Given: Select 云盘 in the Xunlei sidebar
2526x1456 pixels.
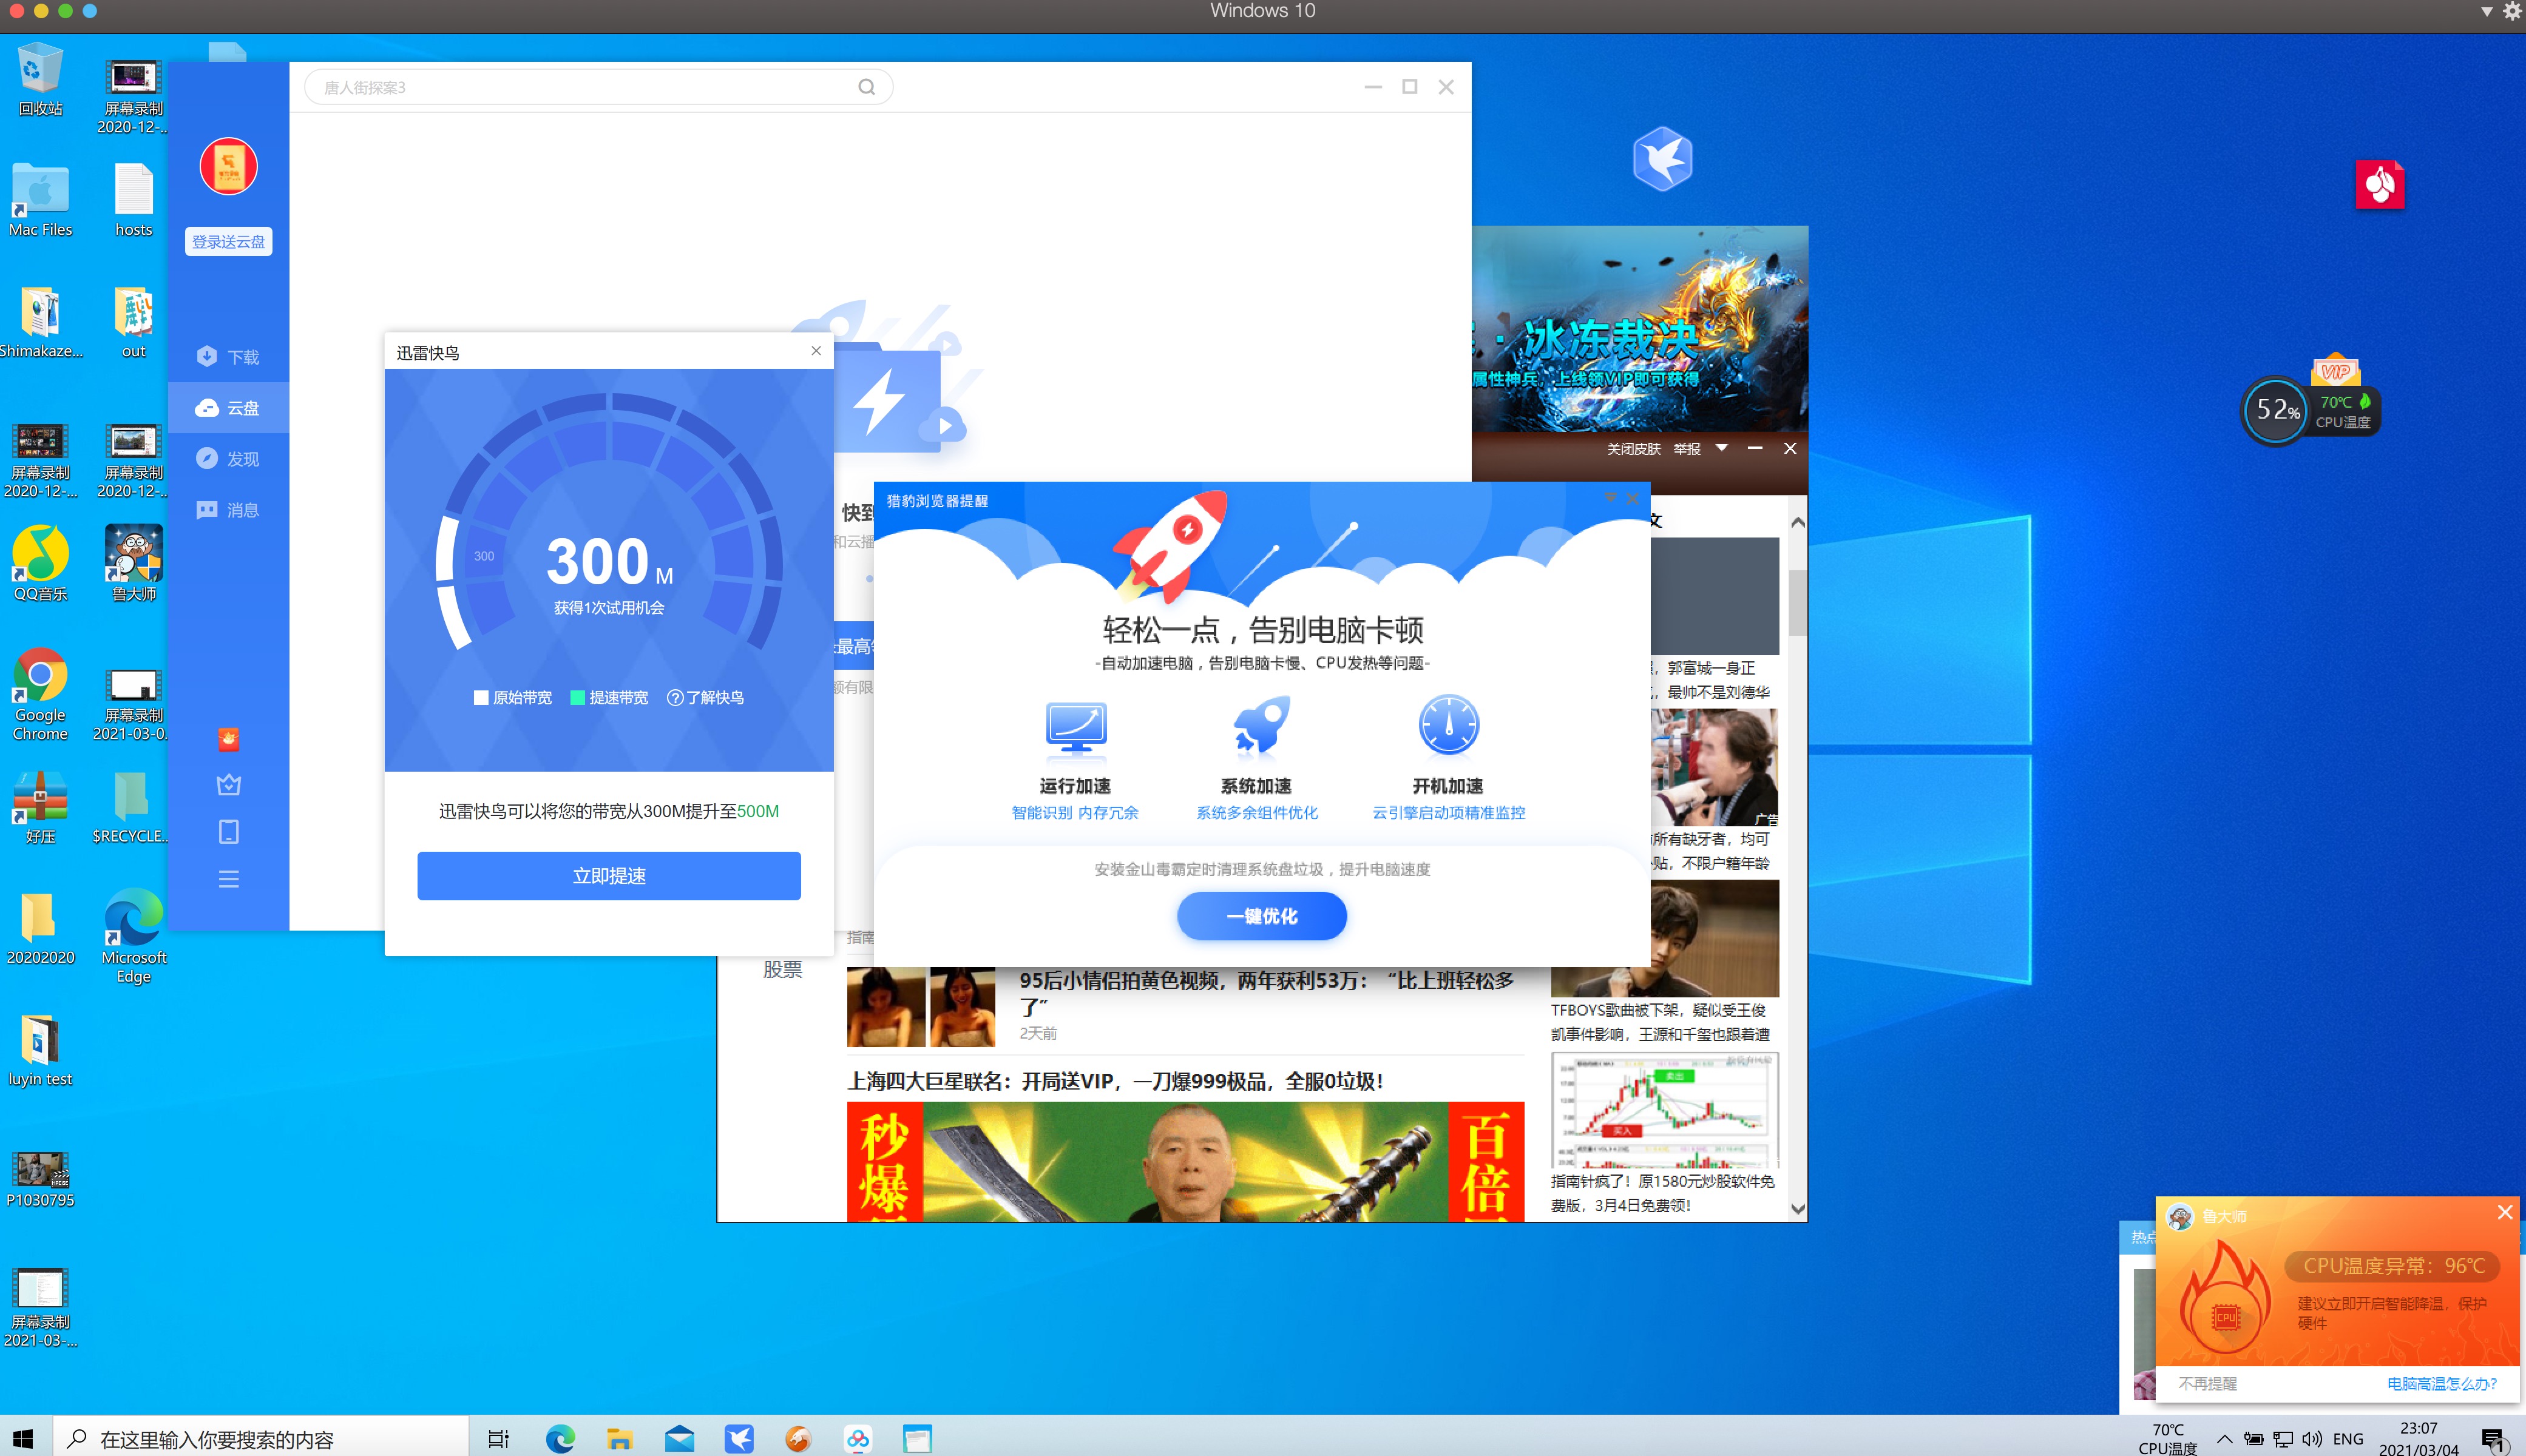Looking at the screenshot, I should point(228,407).
